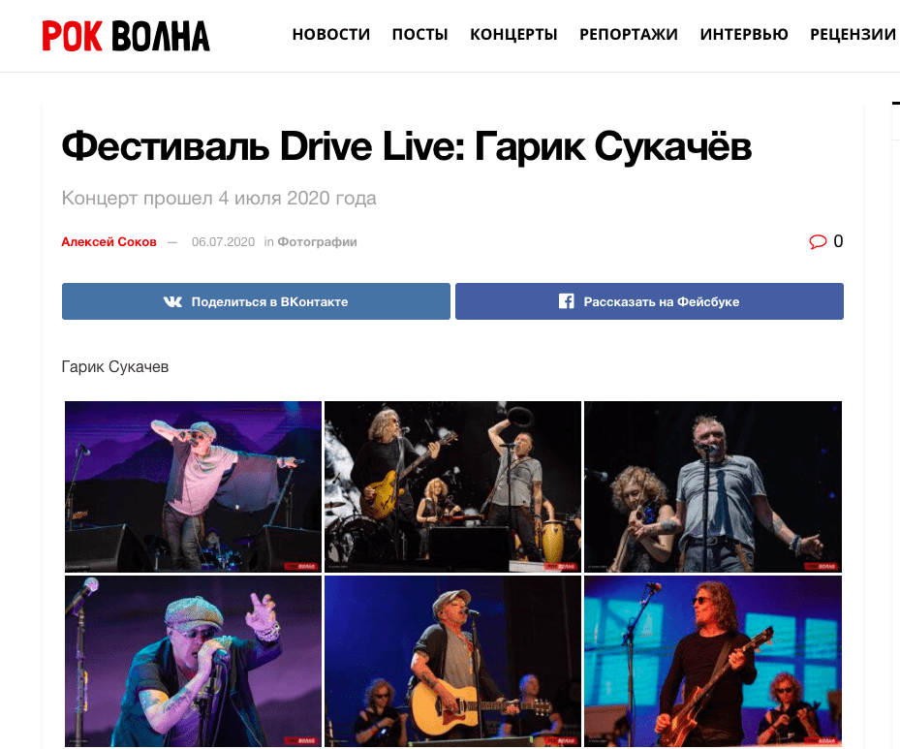Select the ИНТЕРВЬЮ menu item
This screenshot has height=749, width=900.
744,35
